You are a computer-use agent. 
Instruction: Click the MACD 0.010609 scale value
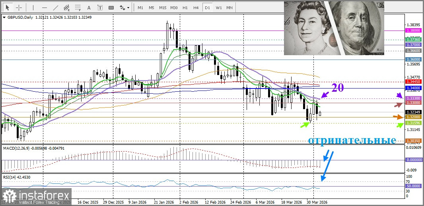[414, 147]
